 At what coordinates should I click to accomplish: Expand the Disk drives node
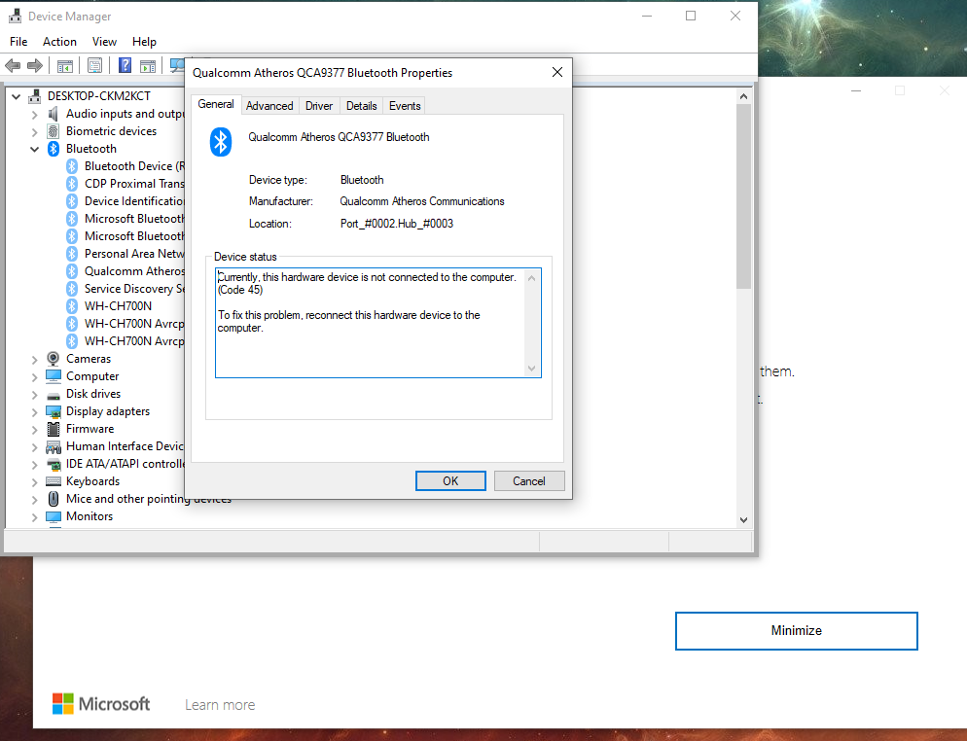[x=35, y=394]
